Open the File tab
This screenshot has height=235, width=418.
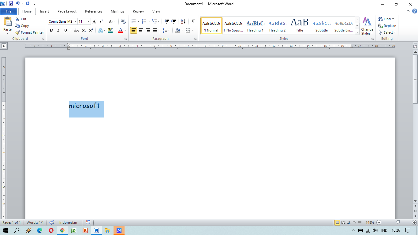pyautogui.click(x=9, y=11)
